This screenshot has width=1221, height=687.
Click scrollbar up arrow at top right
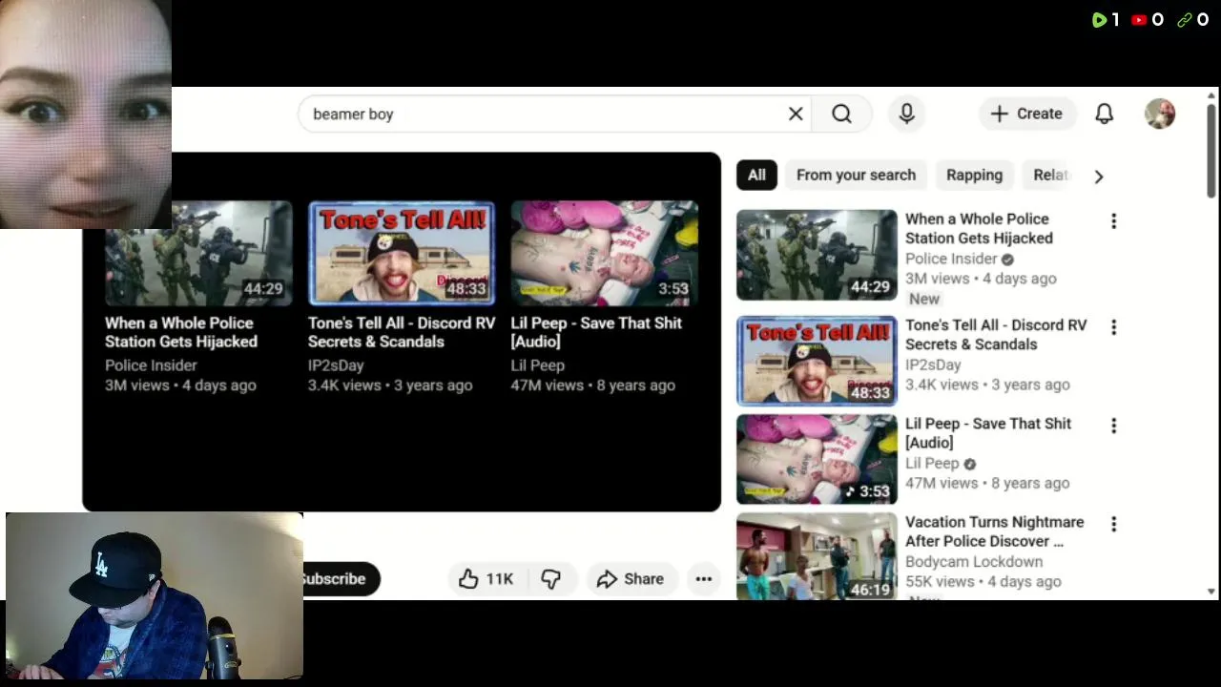coord(1211,95)
